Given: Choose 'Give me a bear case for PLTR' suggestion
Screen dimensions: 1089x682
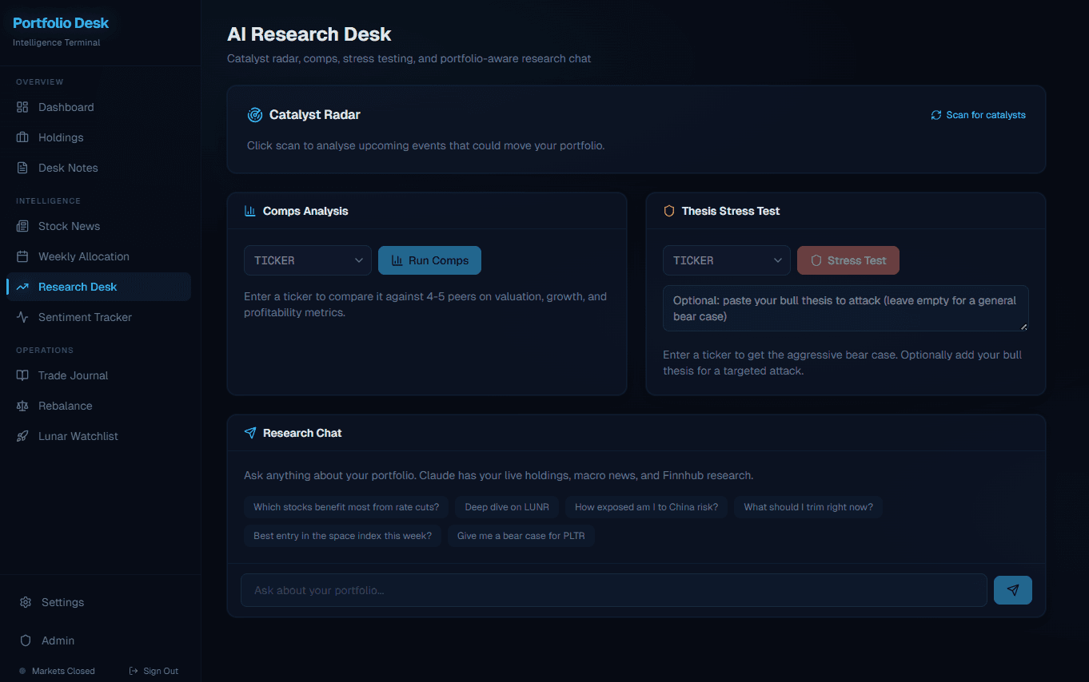Looking at the screenshot, I should coord(521,536).
